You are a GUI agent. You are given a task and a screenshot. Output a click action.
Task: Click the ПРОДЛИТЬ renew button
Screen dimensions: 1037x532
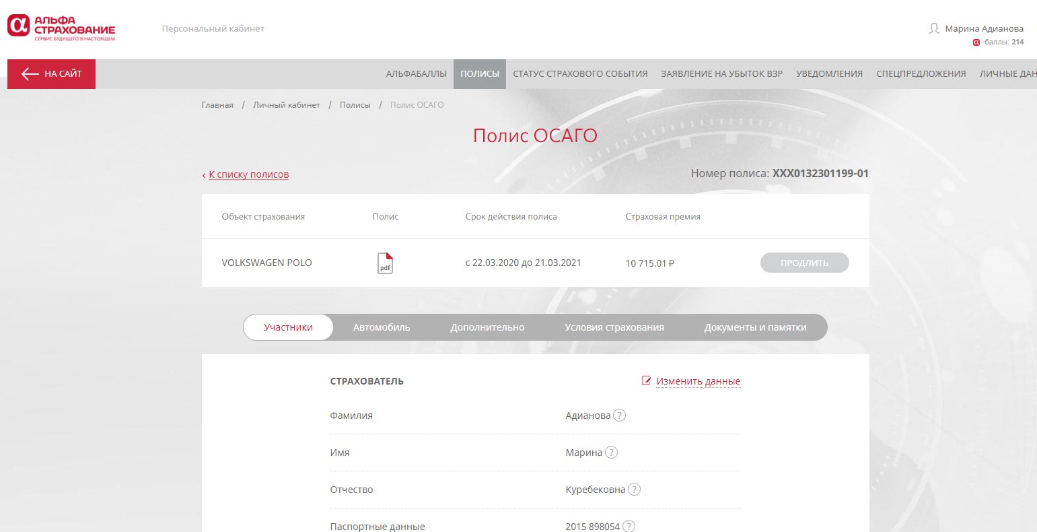(804, 263)
